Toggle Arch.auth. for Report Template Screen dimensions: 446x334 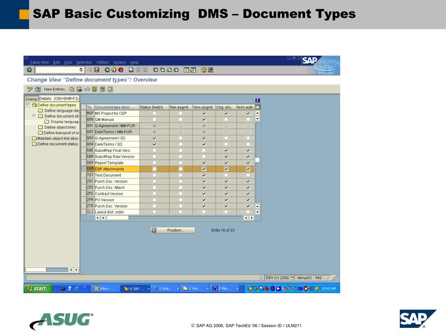click(x=248, y=163)
